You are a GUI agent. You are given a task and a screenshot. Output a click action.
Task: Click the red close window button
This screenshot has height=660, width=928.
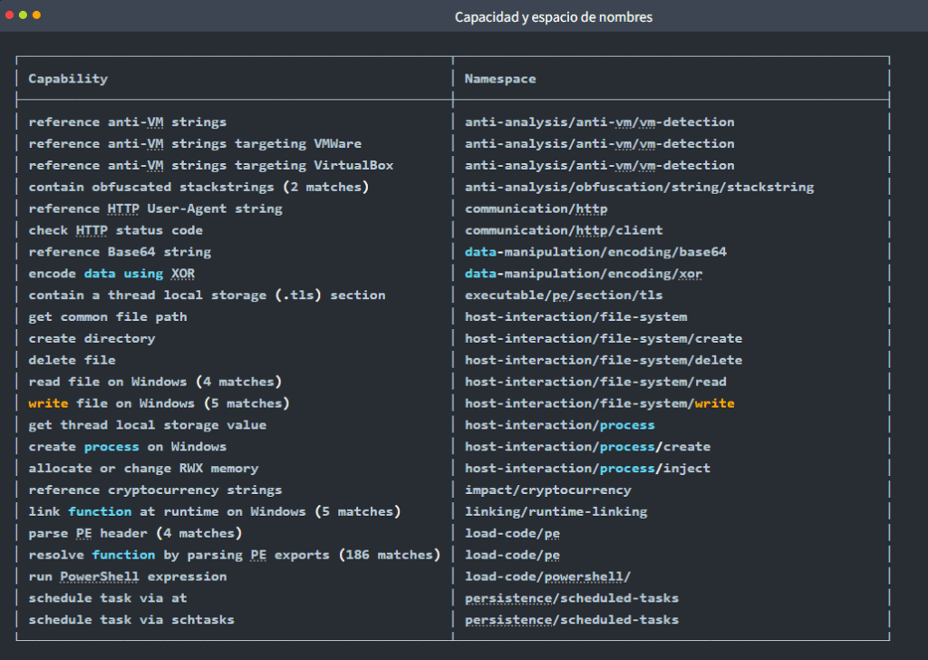(9, 15)
